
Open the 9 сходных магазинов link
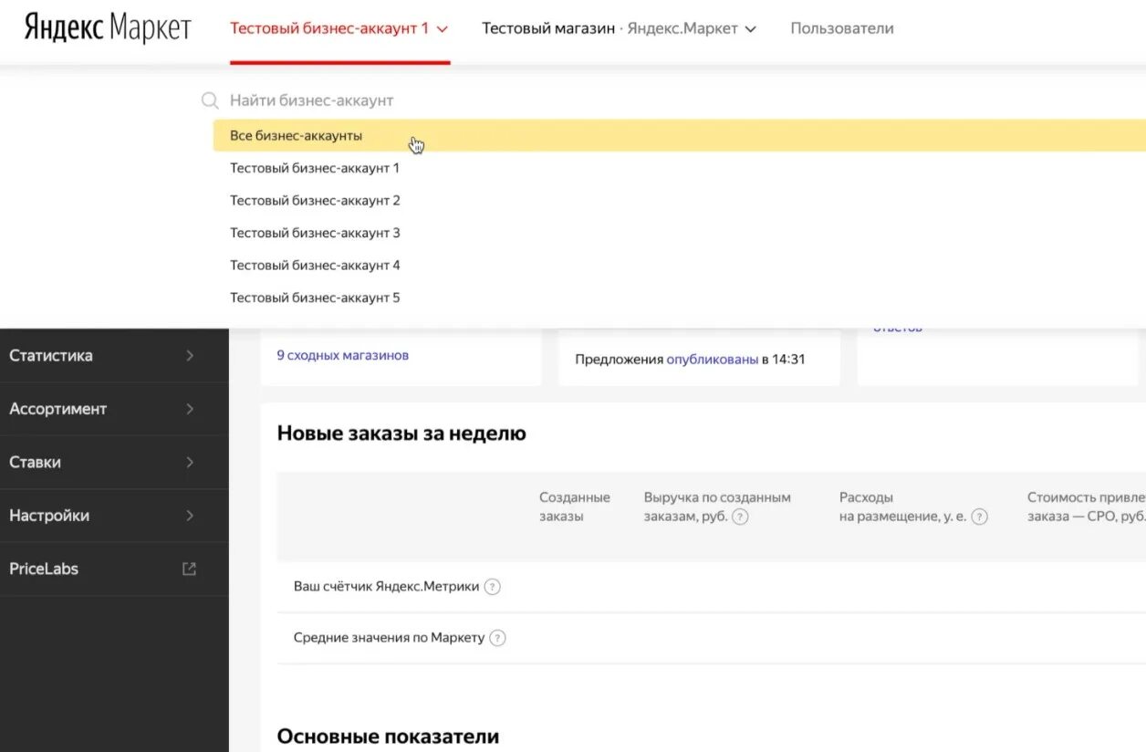point(343,355)
